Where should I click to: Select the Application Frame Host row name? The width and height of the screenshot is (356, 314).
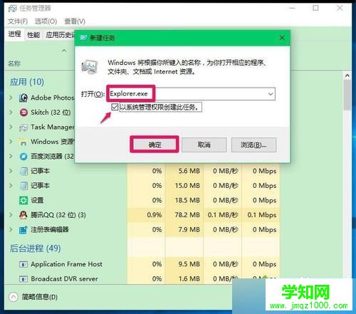(66, 264)
